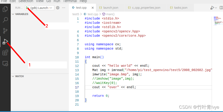The height and width of the screenshot is (112, 223).
Task: Click on "using namespace cv;" line
Action: [x=103, y=44]
